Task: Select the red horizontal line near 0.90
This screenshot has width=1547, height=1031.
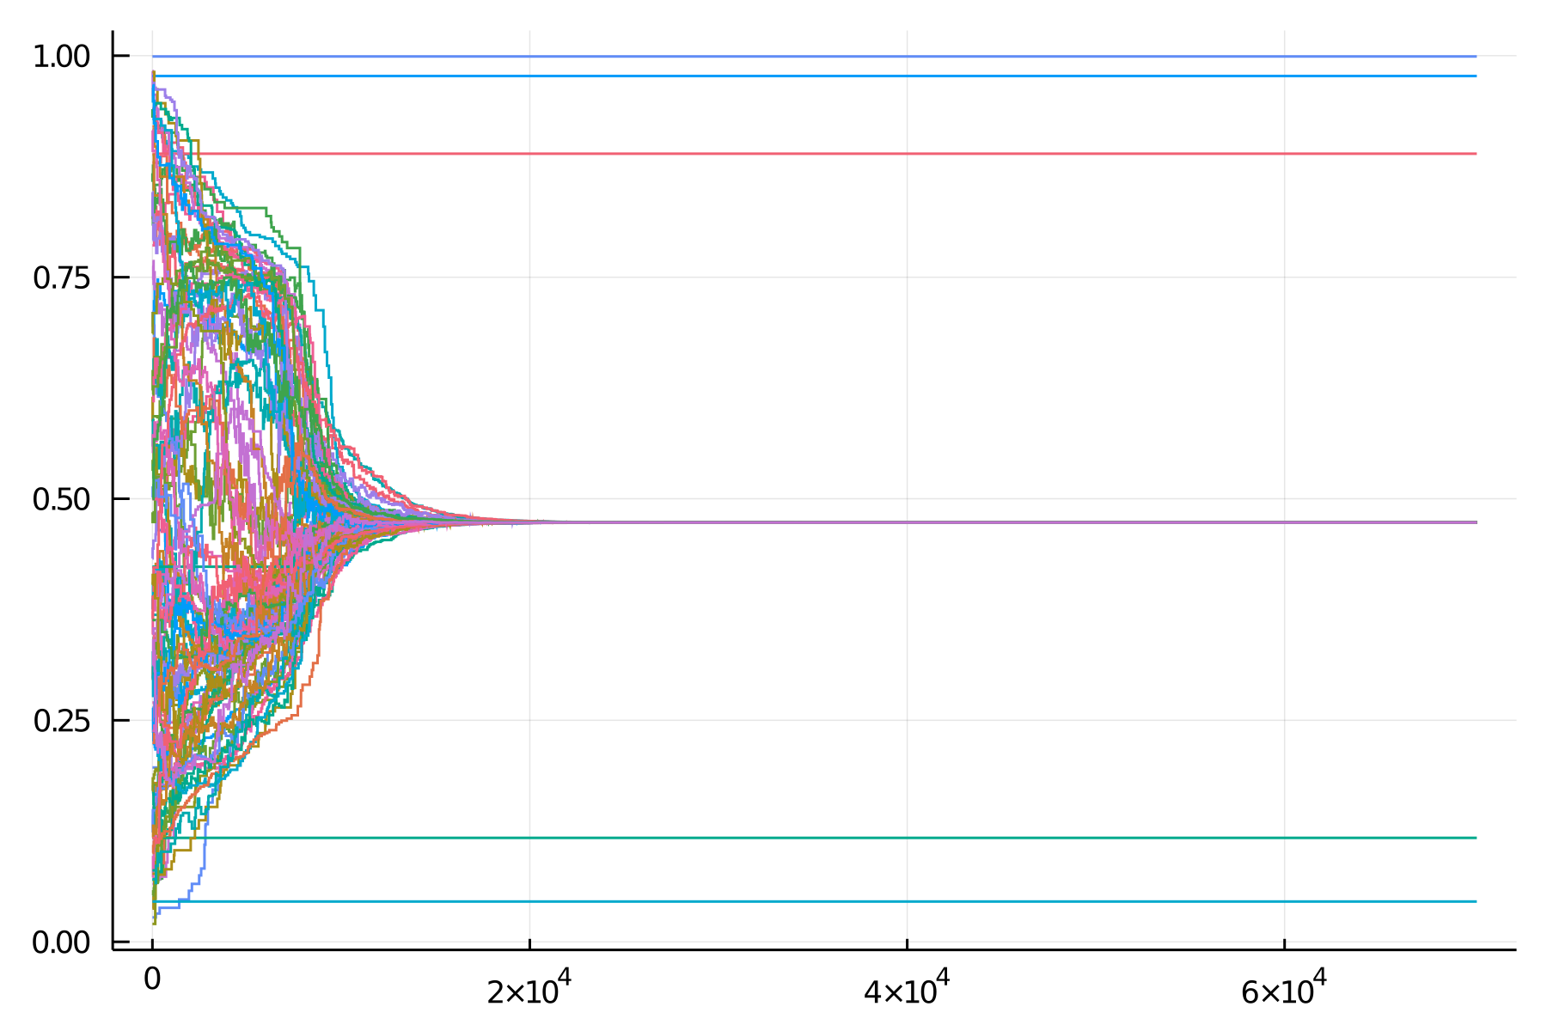Action: [773, 153]
